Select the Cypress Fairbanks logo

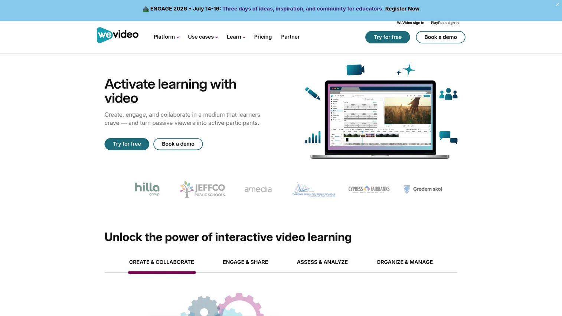369,189
